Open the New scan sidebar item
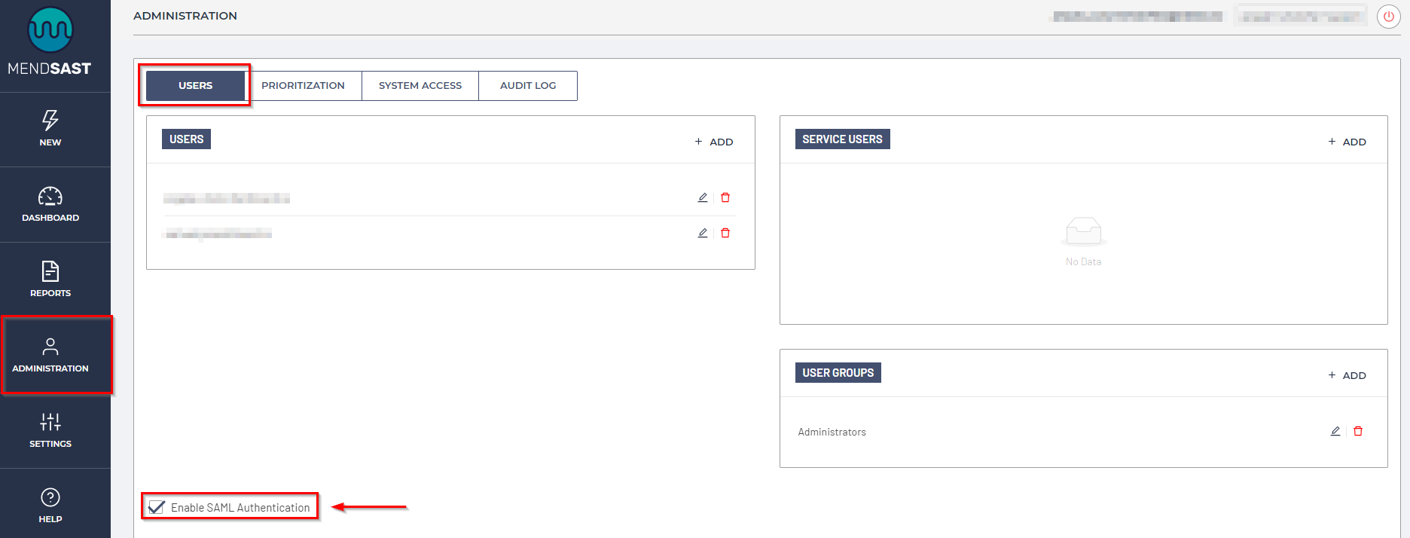 pos(50,128)
